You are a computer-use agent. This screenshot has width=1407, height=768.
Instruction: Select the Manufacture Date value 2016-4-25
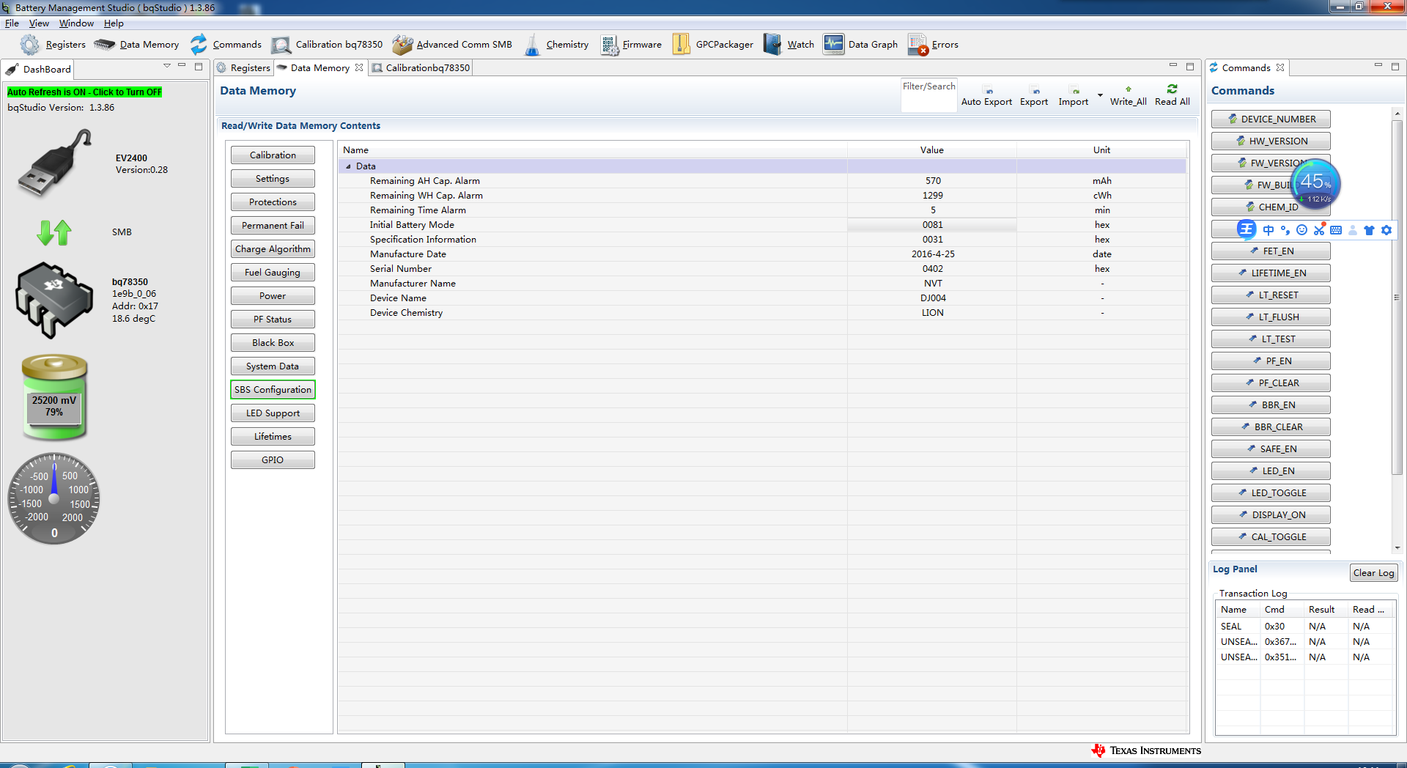(932, 254)
